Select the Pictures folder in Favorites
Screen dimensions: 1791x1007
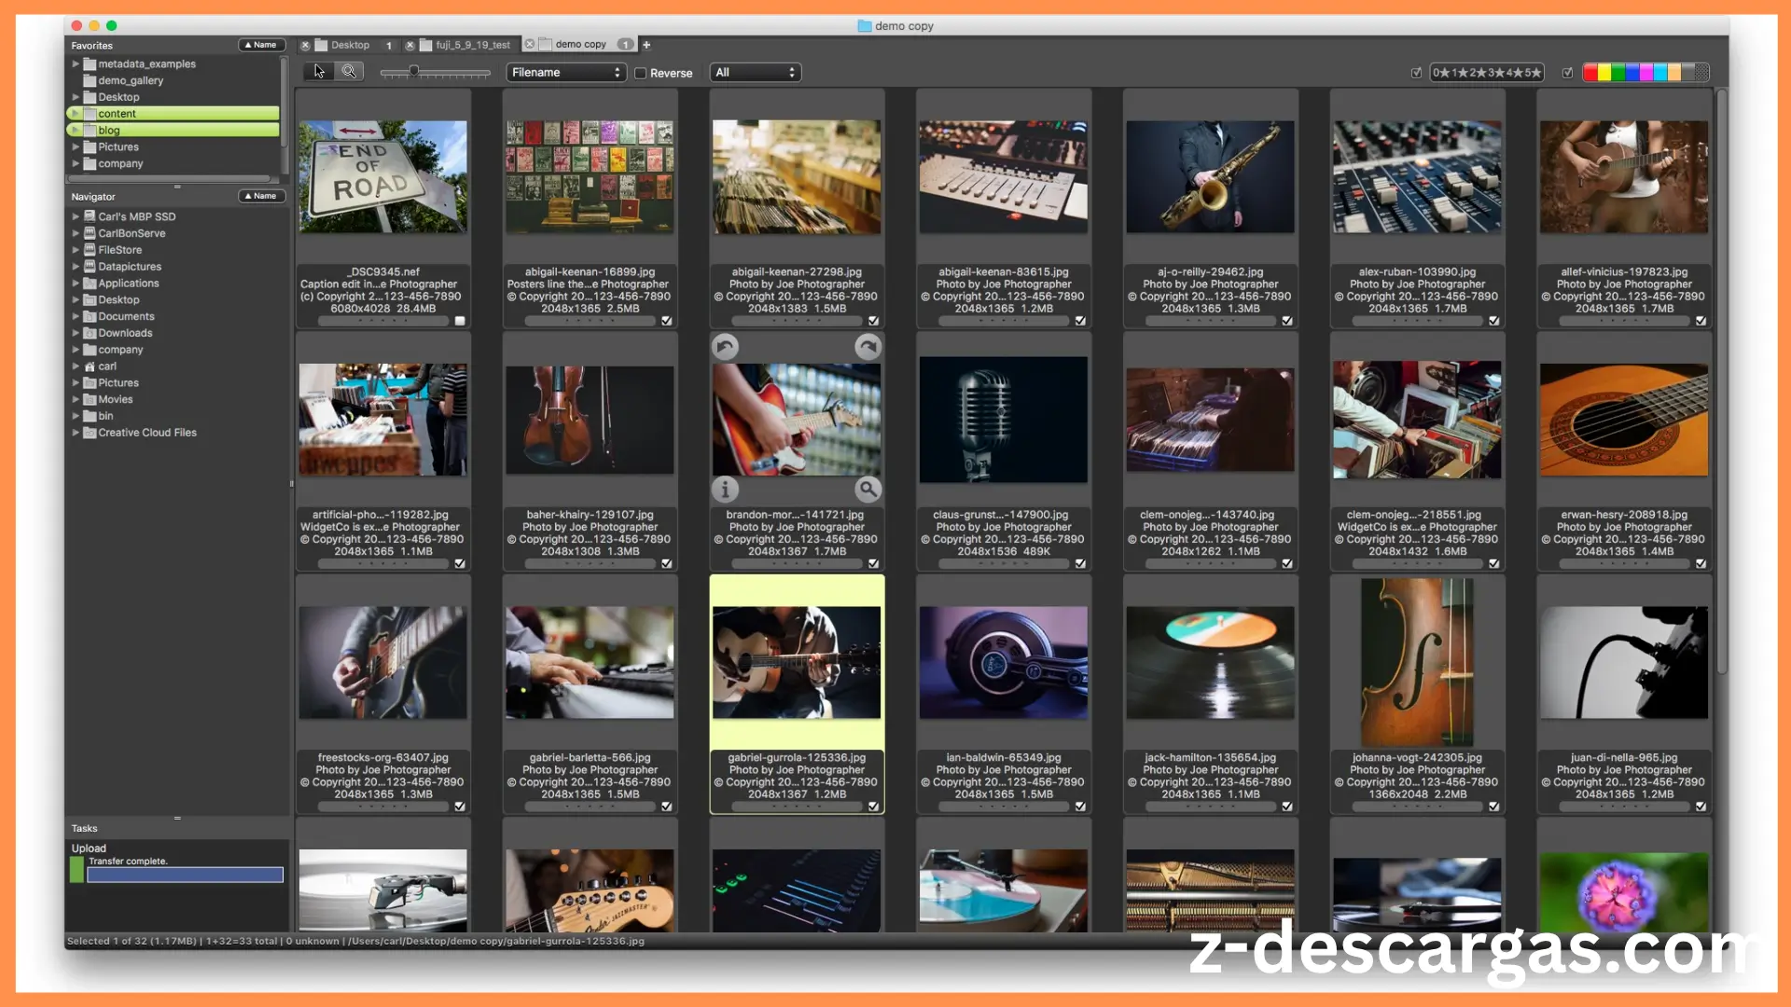tap(118, 147)
